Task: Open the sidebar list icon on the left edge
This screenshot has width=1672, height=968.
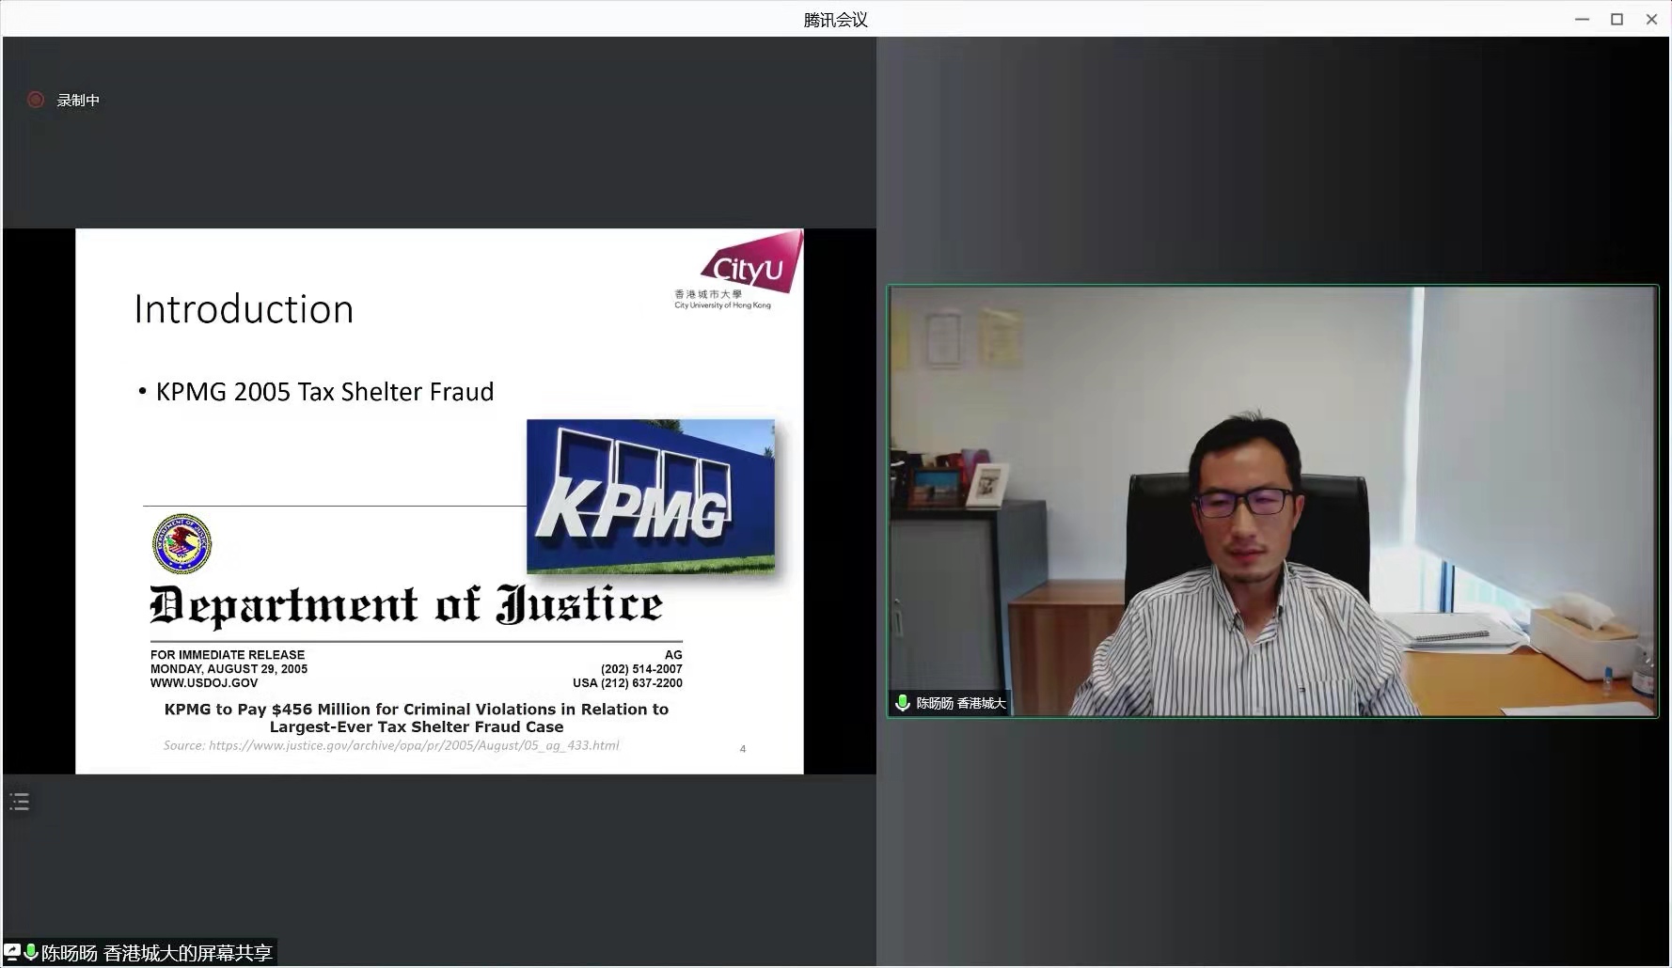Action: pyautogui.click(x=19, y=800)
